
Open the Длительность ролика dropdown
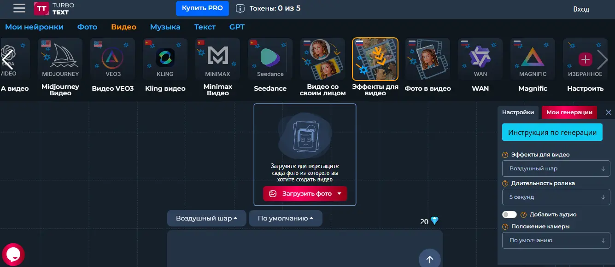tap(556, 197)
